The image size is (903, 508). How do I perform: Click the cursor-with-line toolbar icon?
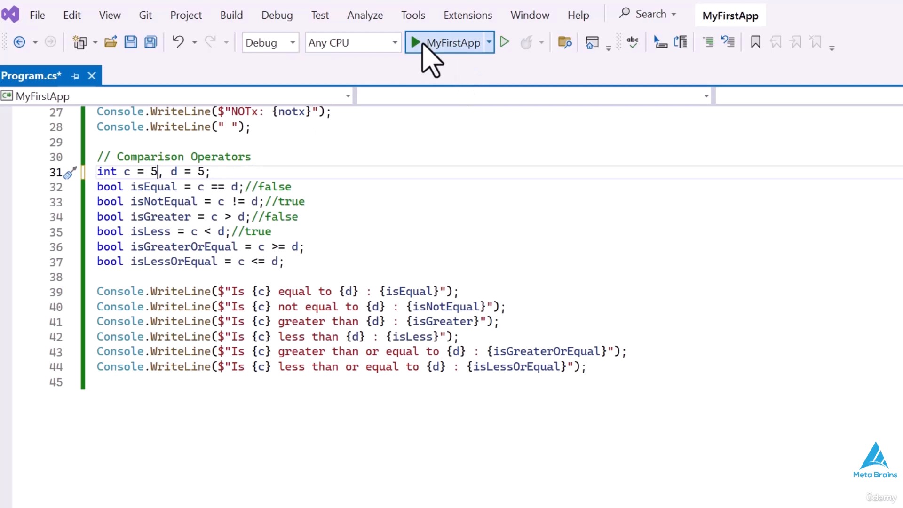click(660, 42)
